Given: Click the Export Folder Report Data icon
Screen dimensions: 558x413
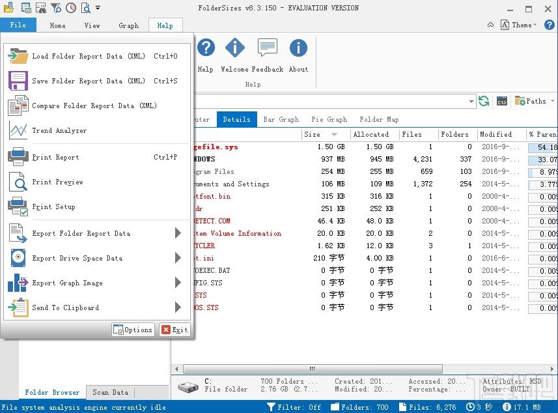Looking at the screenshot, I should click(x=18, y=233).
